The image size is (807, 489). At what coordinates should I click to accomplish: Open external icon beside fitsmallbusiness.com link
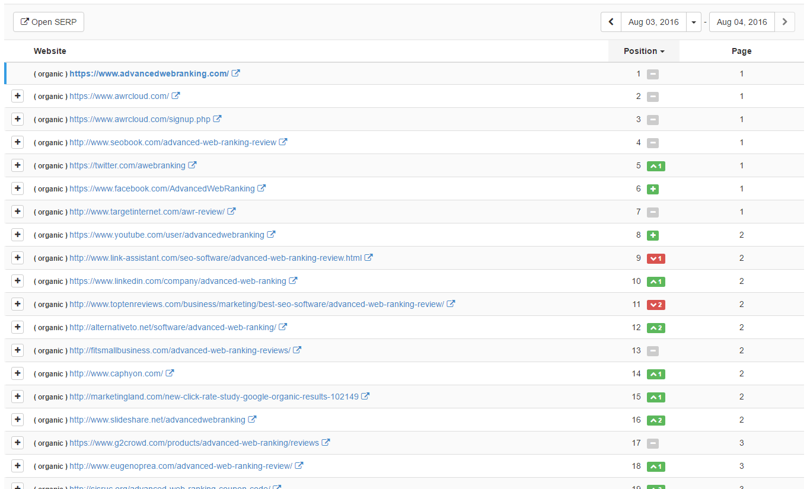pos(298,350)
